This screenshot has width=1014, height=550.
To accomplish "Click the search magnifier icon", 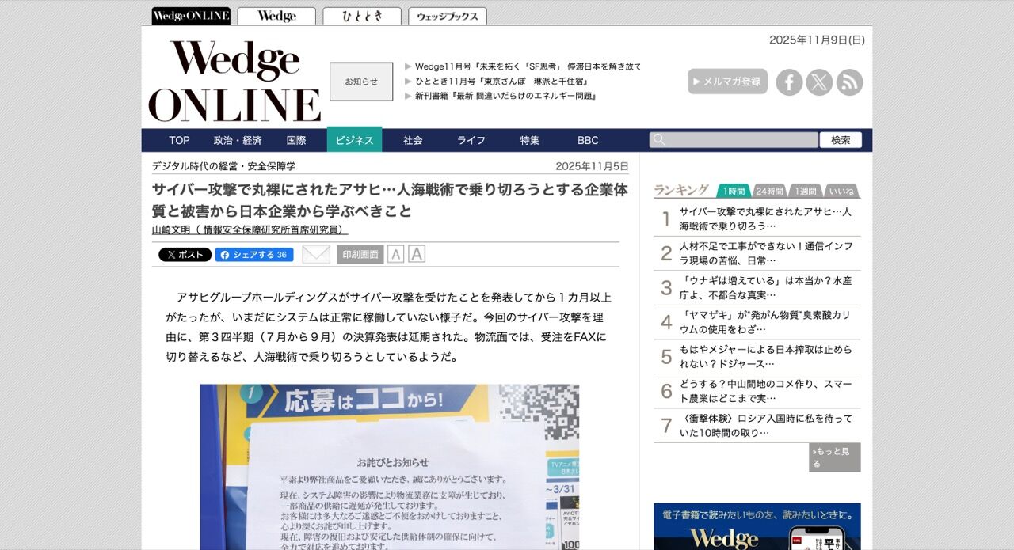I will pos(658,140).
